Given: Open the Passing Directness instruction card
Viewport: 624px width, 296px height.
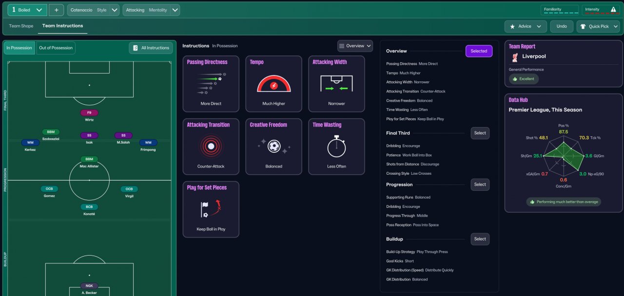Looking at the screenshot, I should [211, 84].
